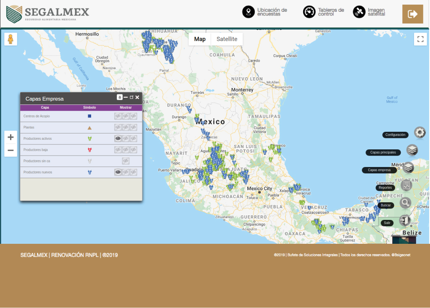Open Capas principales layers icon

[x=412, y=150]
